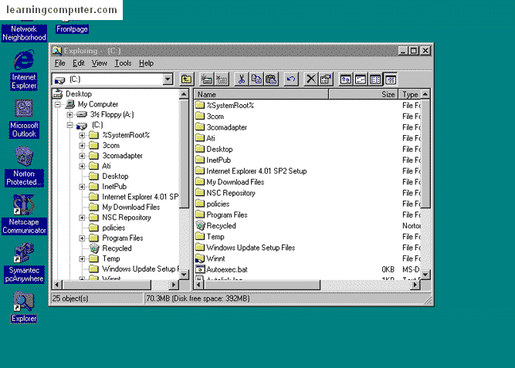Click the Delete X toolbar icon

(310, 79)
